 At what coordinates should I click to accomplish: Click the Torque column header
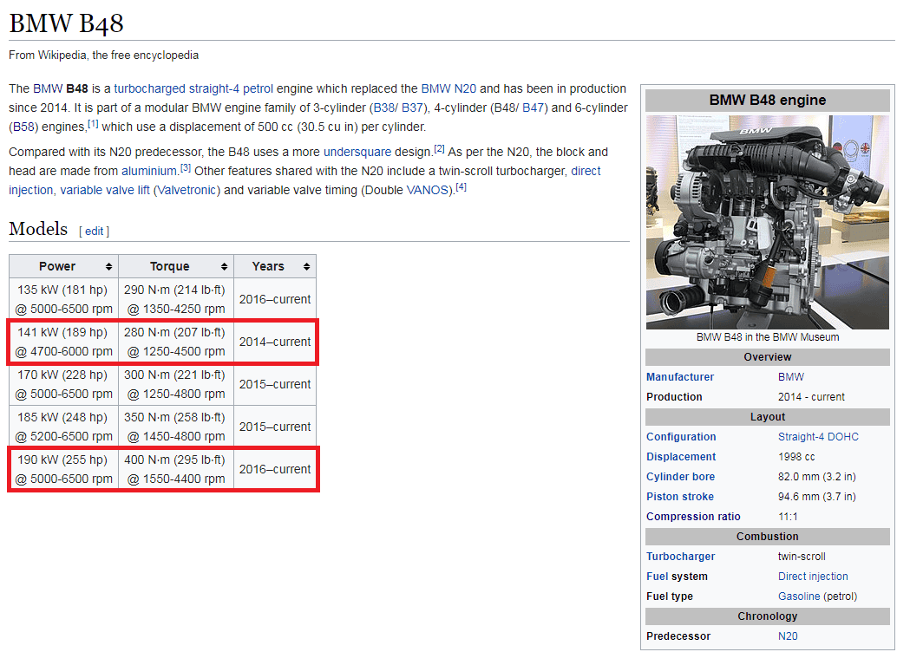[x=176, y=266]
